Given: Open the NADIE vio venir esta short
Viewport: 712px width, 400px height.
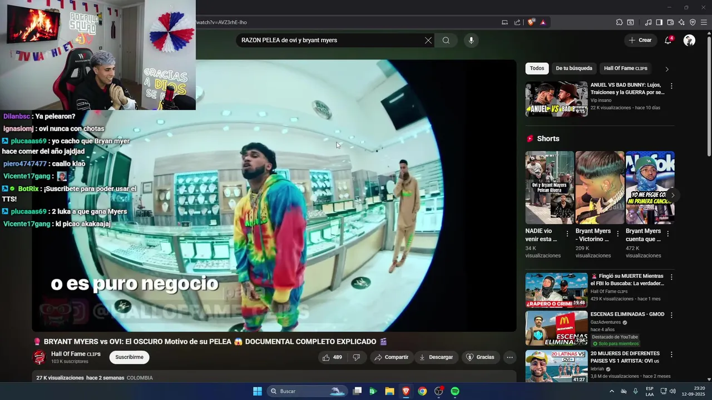Looking at the screenshot, I should pyautogui.click(x=550, y=187).
